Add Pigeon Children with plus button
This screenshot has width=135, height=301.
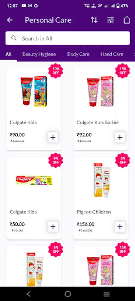120,227
